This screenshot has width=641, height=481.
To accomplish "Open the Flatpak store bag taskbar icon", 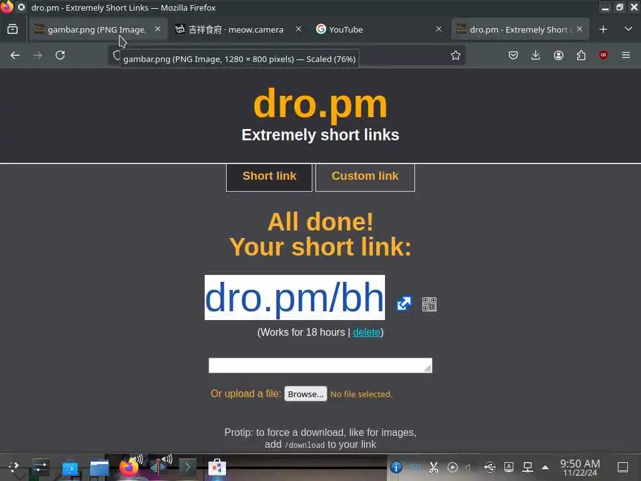I will [x=217, y=467].
